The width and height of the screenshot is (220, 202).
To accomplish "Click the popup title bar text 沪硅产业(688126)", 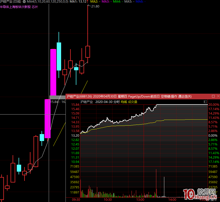I will coord(79,96).
